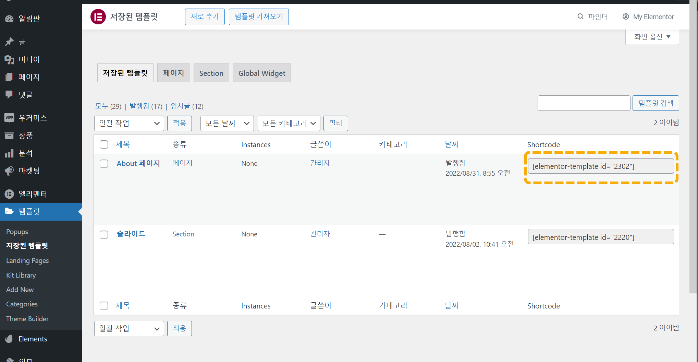Screen dimensions: 698x362
Task: Click the My Elementor account icon
Action: coord(626,16)
